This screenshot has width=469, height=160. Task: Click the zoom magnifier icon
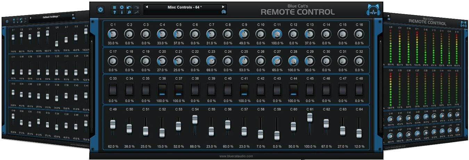tap(129, 12)
